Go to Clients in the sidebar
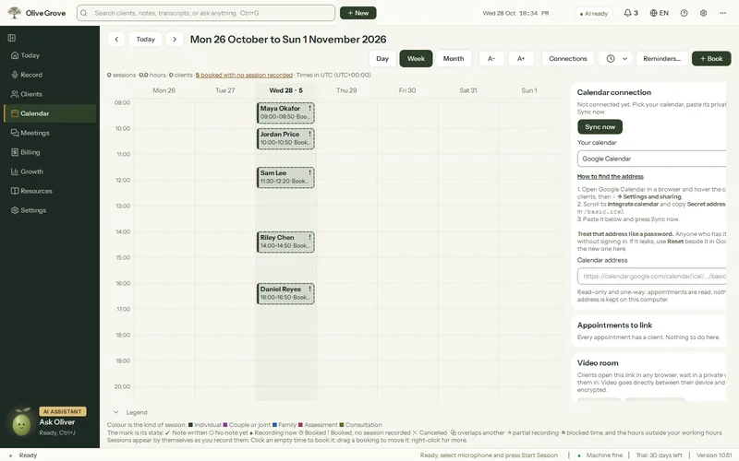The height and width of the screenshot is (461, 739). [50, 94]
